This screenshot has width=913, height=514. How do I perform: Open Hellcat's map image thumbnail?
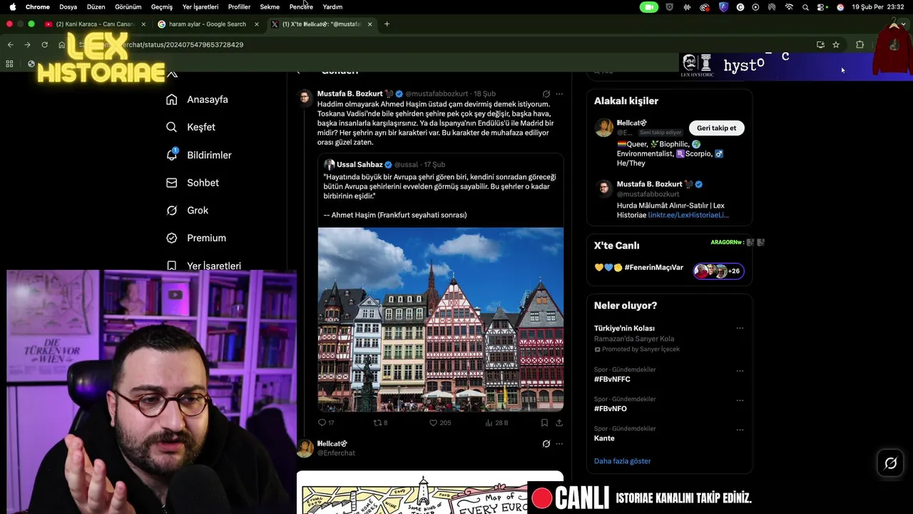point(430,493)
